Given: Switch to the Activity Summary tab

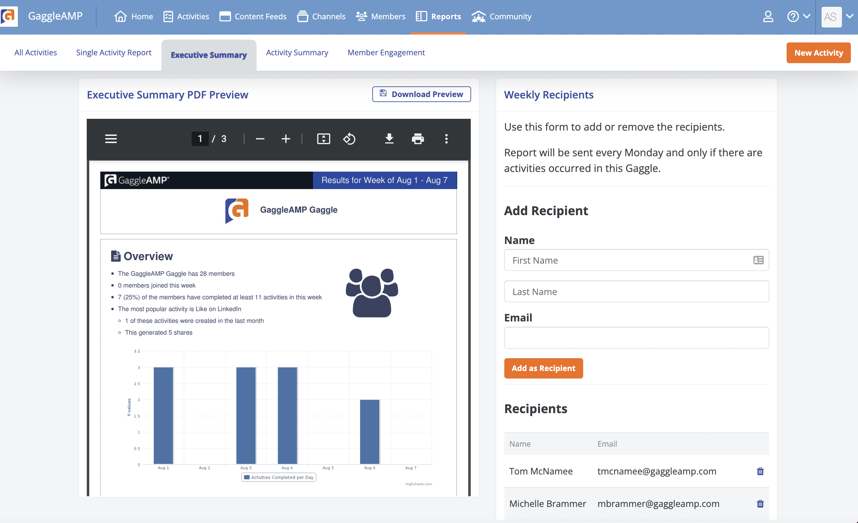Looking at the screenshot, I should pyautogui.click(x=297, y=52).
